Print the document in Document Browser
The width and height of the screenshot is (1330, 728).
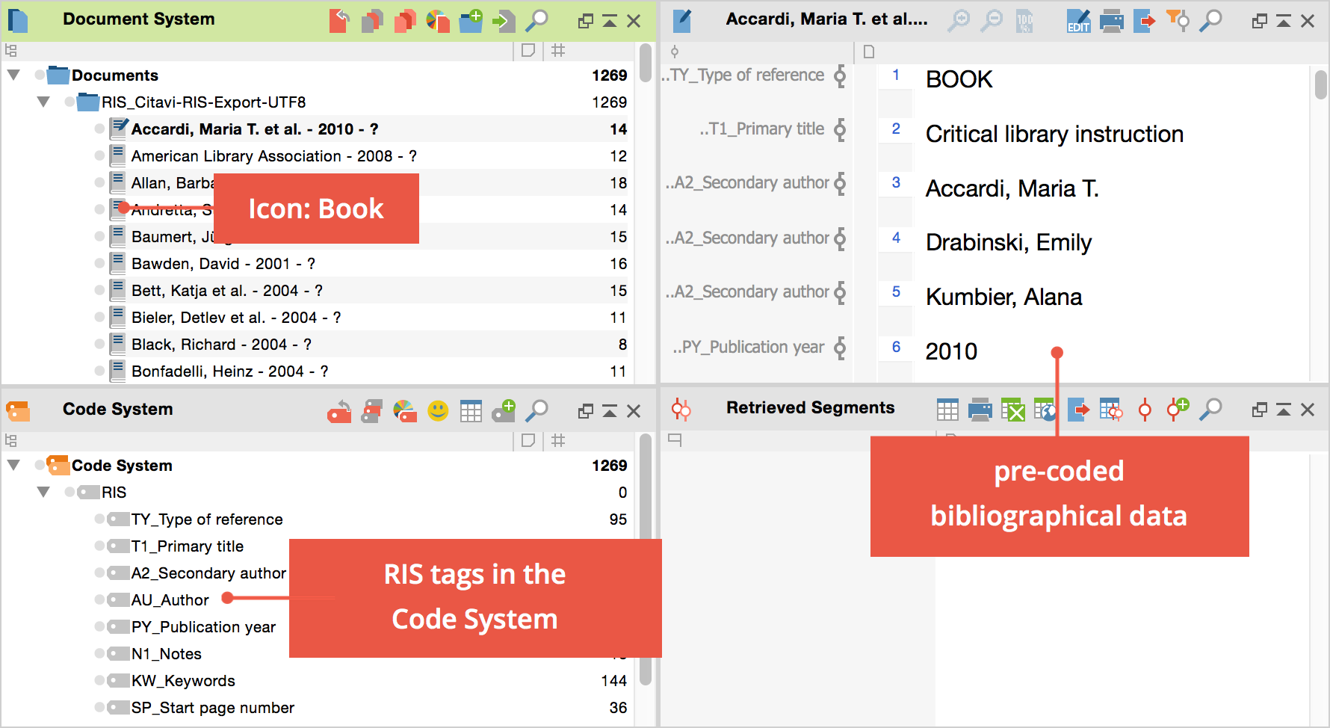tap(1111, 21)
